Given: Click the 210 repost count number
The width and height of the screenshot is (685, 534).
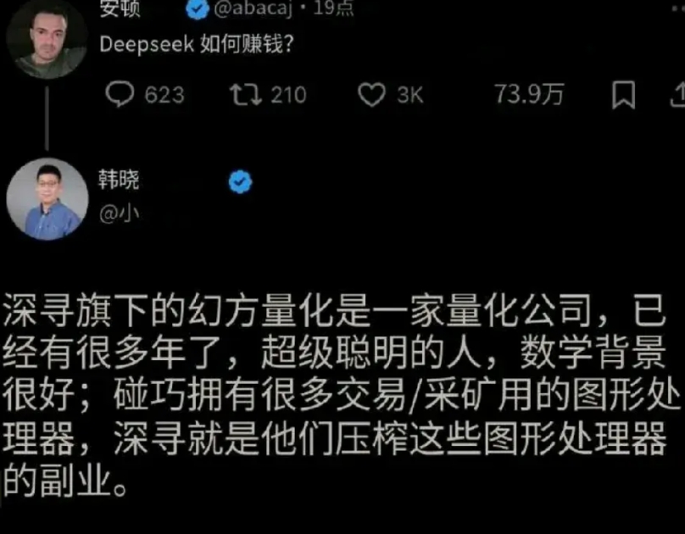Looking at the screenshot, I should tap(288, 95).
